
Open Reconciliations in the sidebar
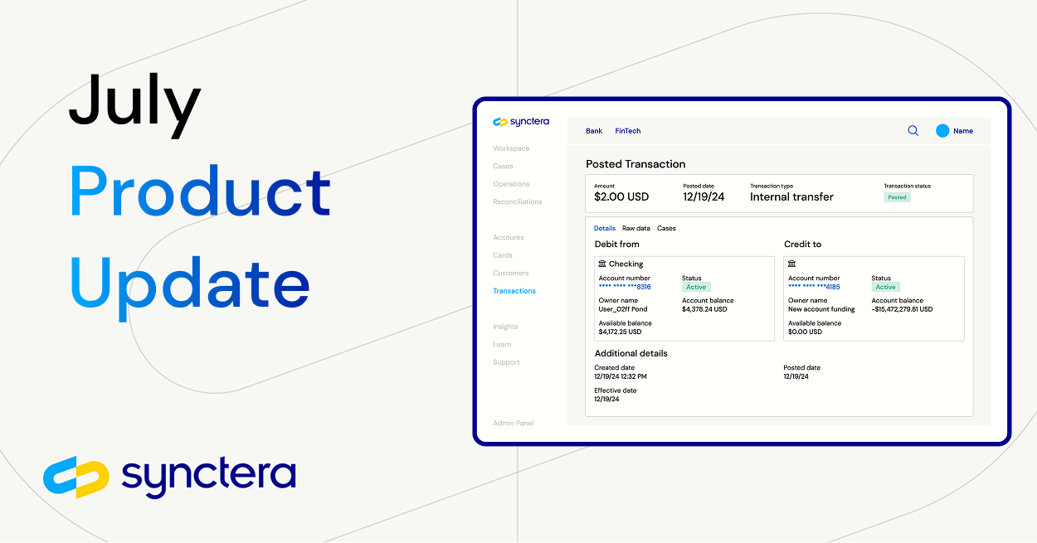click(518, 201)
